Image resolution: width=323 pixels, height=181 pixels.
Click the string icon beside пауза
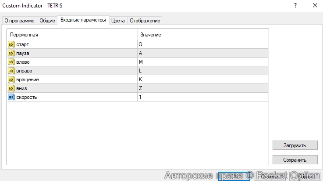(11, 53)
